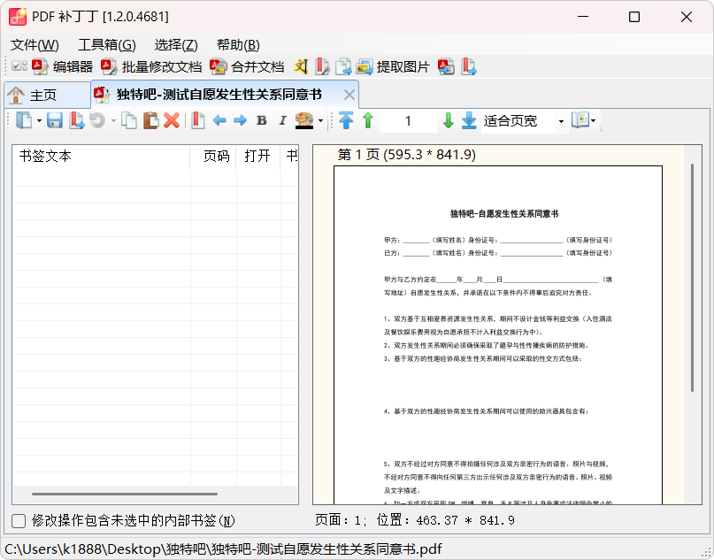This screenshot has width=714, height=560.
Task: Expand the page layout view dropdown arrow
Action: [594, 121]
